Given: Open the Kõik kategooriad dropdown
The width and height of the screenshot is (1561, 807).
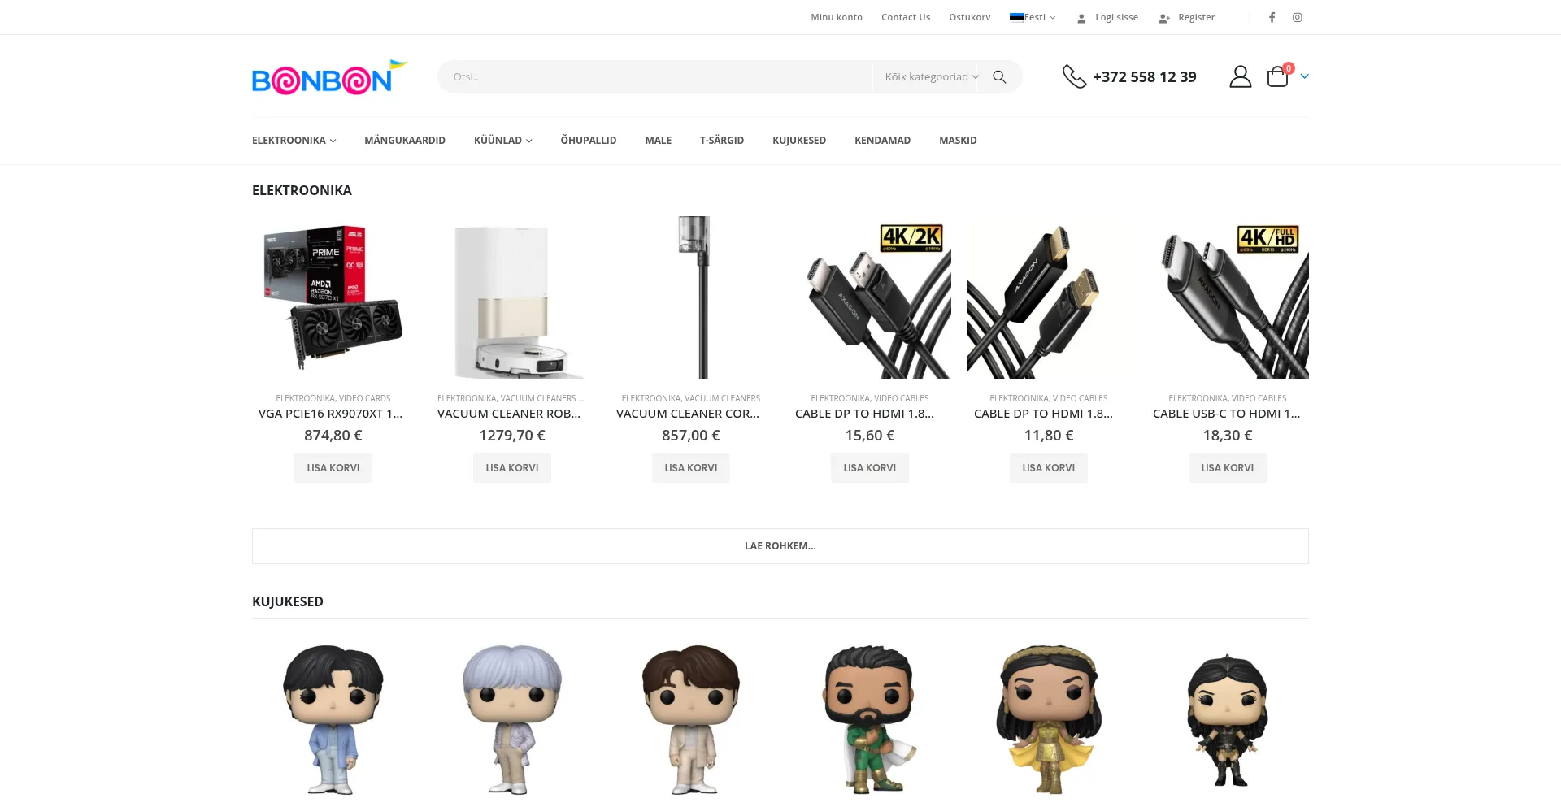Looking at the screenshot, I should point(932,76).
